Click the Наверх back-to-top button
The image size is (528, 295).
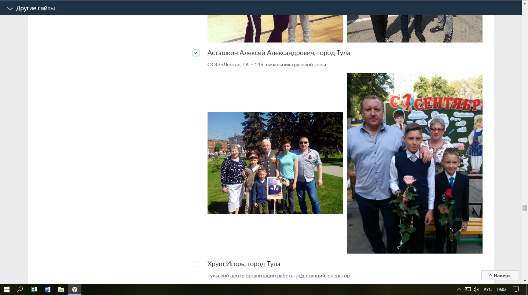[499, 275]
